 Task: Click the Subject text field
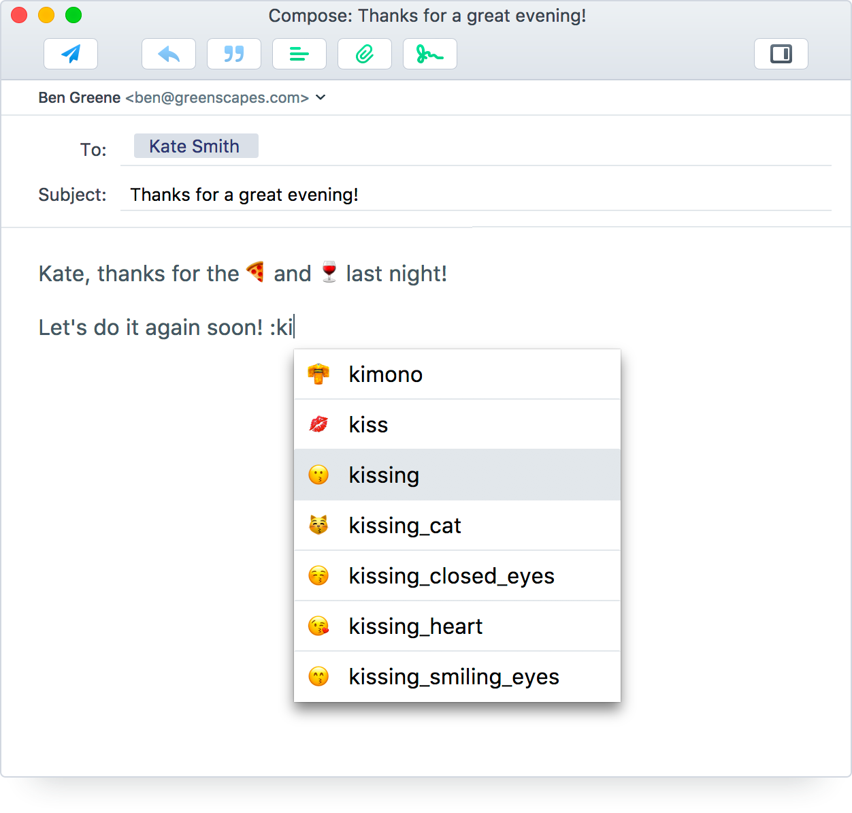[x=475, y=195]
